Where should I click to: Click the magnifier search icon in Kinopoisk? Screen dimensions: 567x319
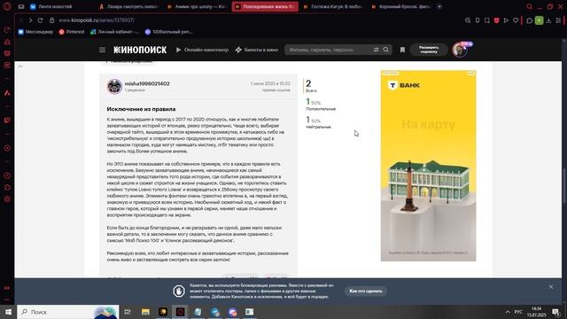pos(386,50)
